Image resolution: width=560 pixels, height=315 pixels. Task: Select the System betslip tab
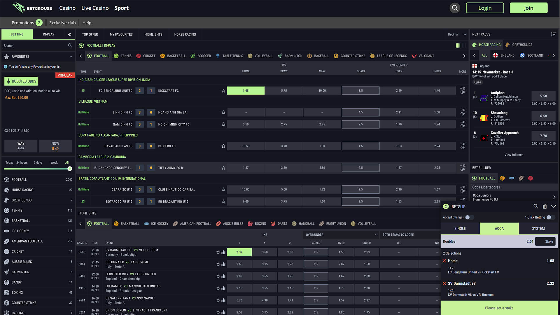(x=538, y=229)
